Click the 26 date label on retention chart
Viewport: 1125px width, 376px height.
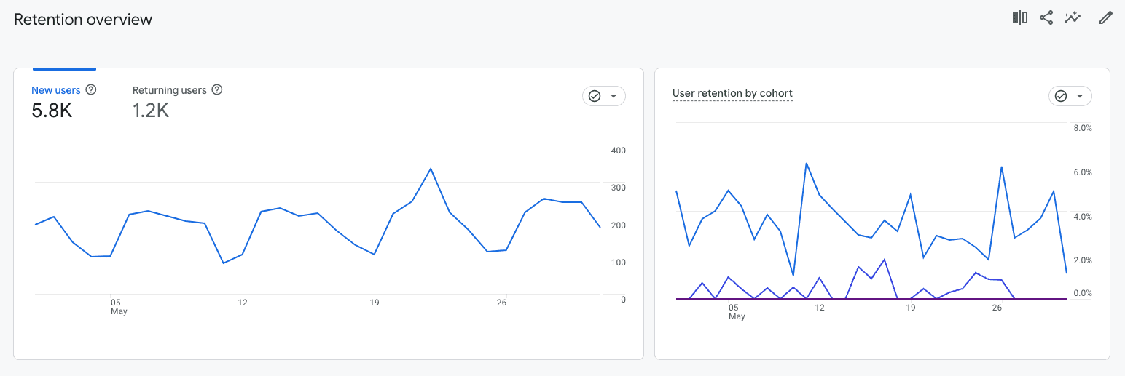point(997,308)
